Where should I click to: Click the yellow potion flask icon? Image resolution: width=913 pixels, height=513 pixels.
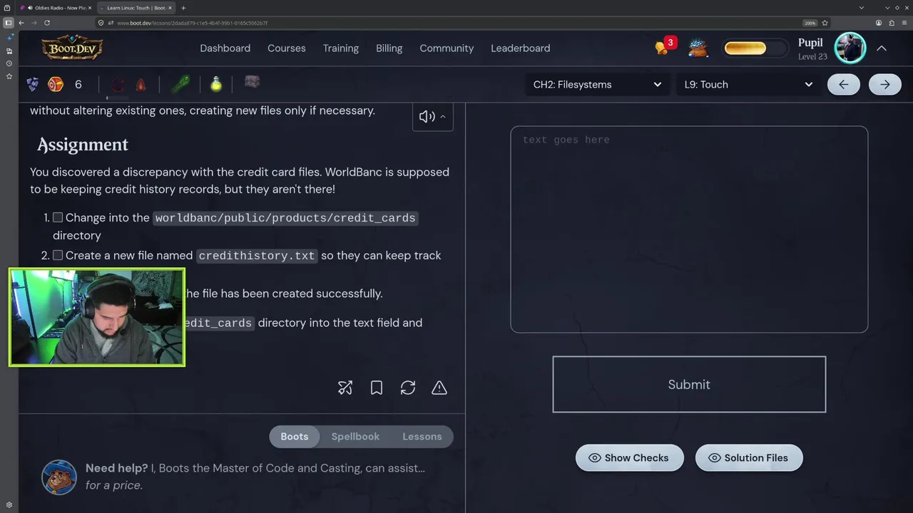click(x=215, y=84)
